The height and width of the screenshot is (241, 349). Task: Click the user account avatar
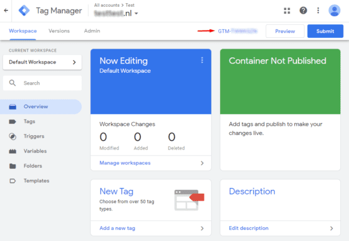(334, 11)
